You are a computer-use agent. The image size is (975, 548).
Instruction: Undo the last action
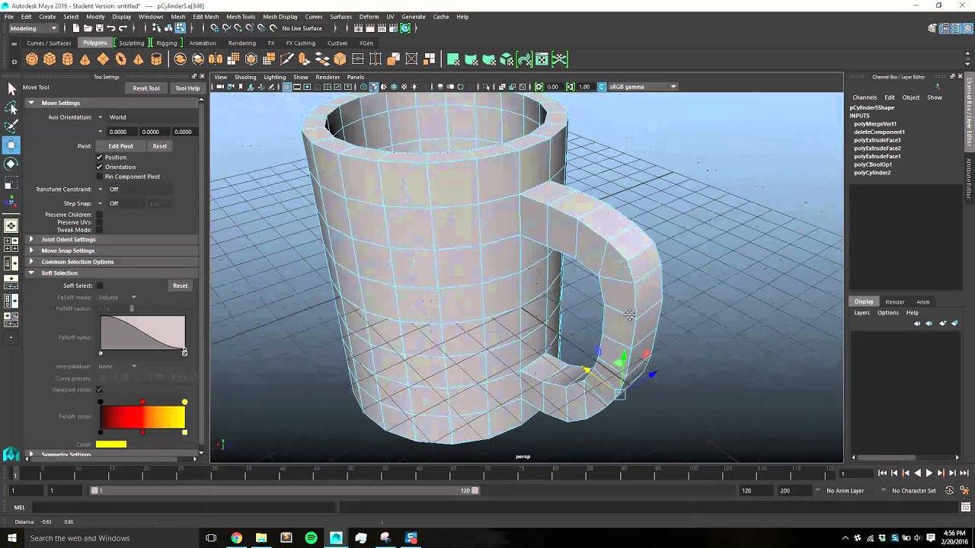pos(111,28)
